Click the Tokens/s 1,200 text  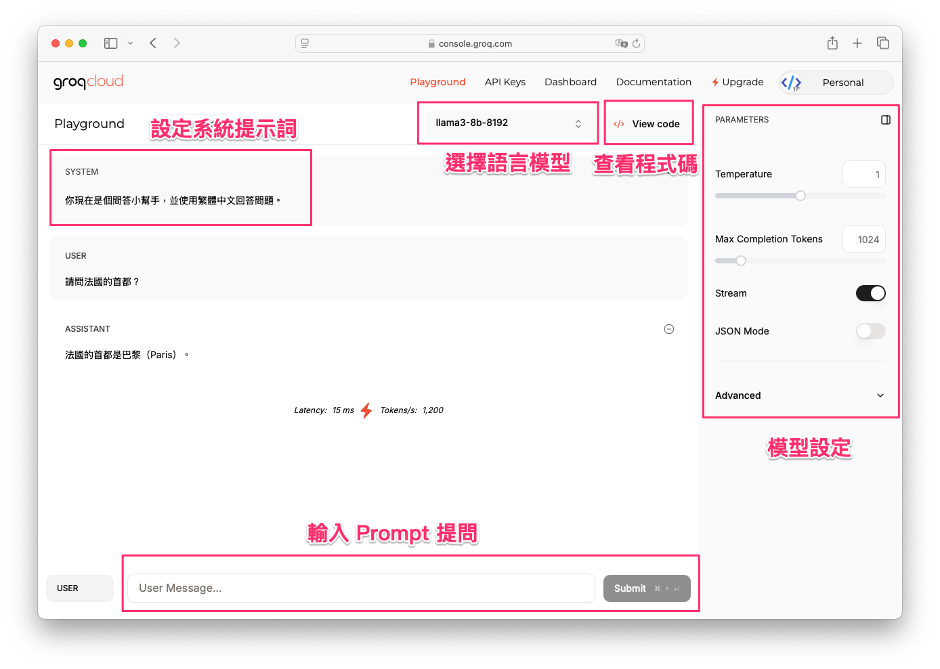coord(412,410)
